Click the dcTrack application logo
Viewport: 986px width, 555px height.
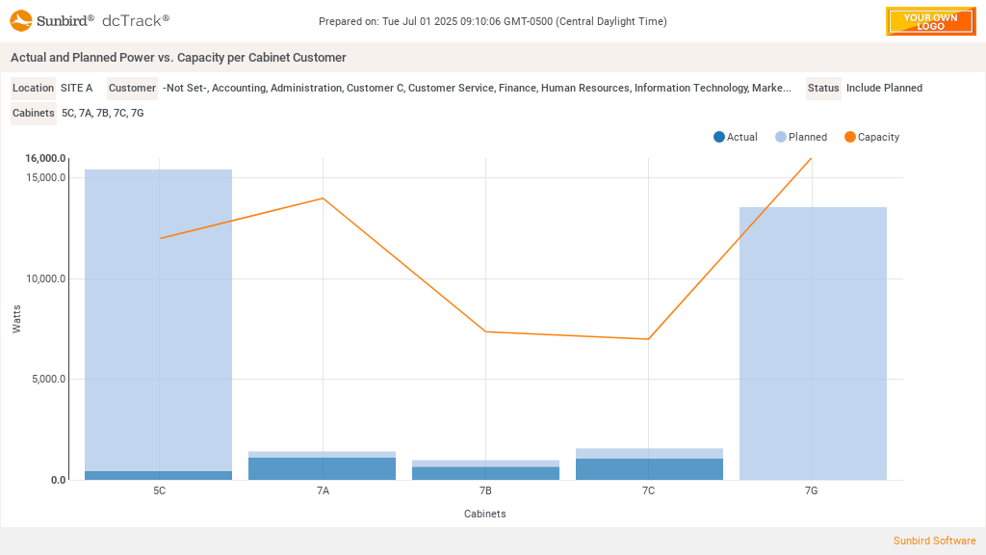pos(136,18)
